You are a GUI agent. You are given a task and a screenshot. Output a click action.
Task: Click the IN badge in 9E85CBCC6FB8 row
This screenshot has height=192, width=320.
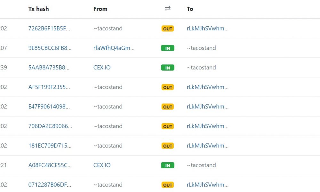(x=168, y=48)
